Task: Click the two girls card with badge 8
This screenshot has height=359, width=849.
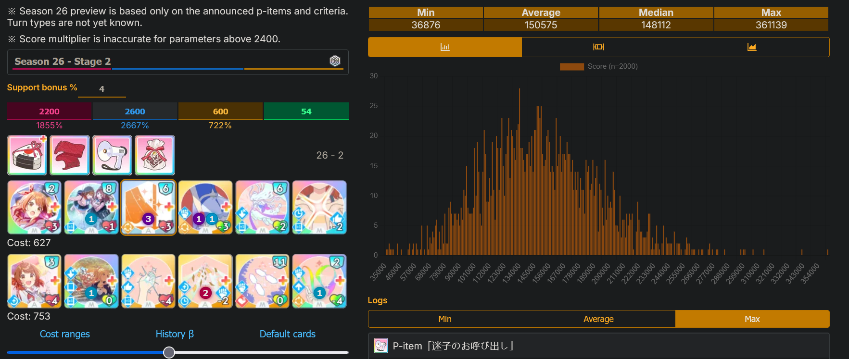Action: 91,208
